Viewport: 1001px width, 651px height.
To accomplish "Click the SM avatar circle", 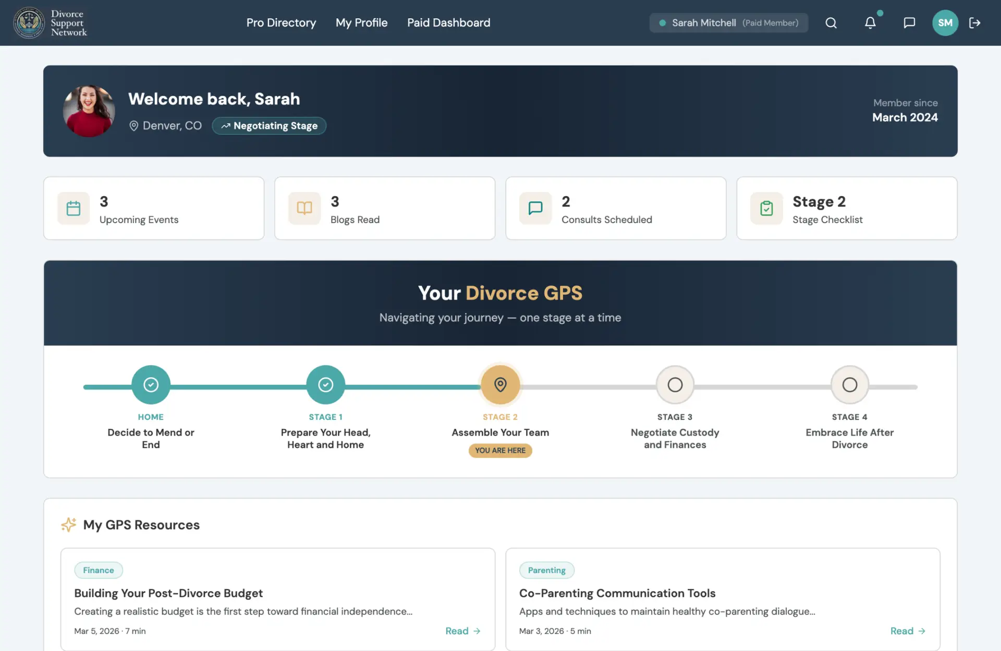I will click(945, 23).
